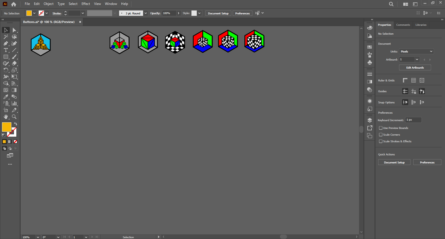Open the Effect menu
The width and height of the screenshot is (445, 239).
pos(86,4)
